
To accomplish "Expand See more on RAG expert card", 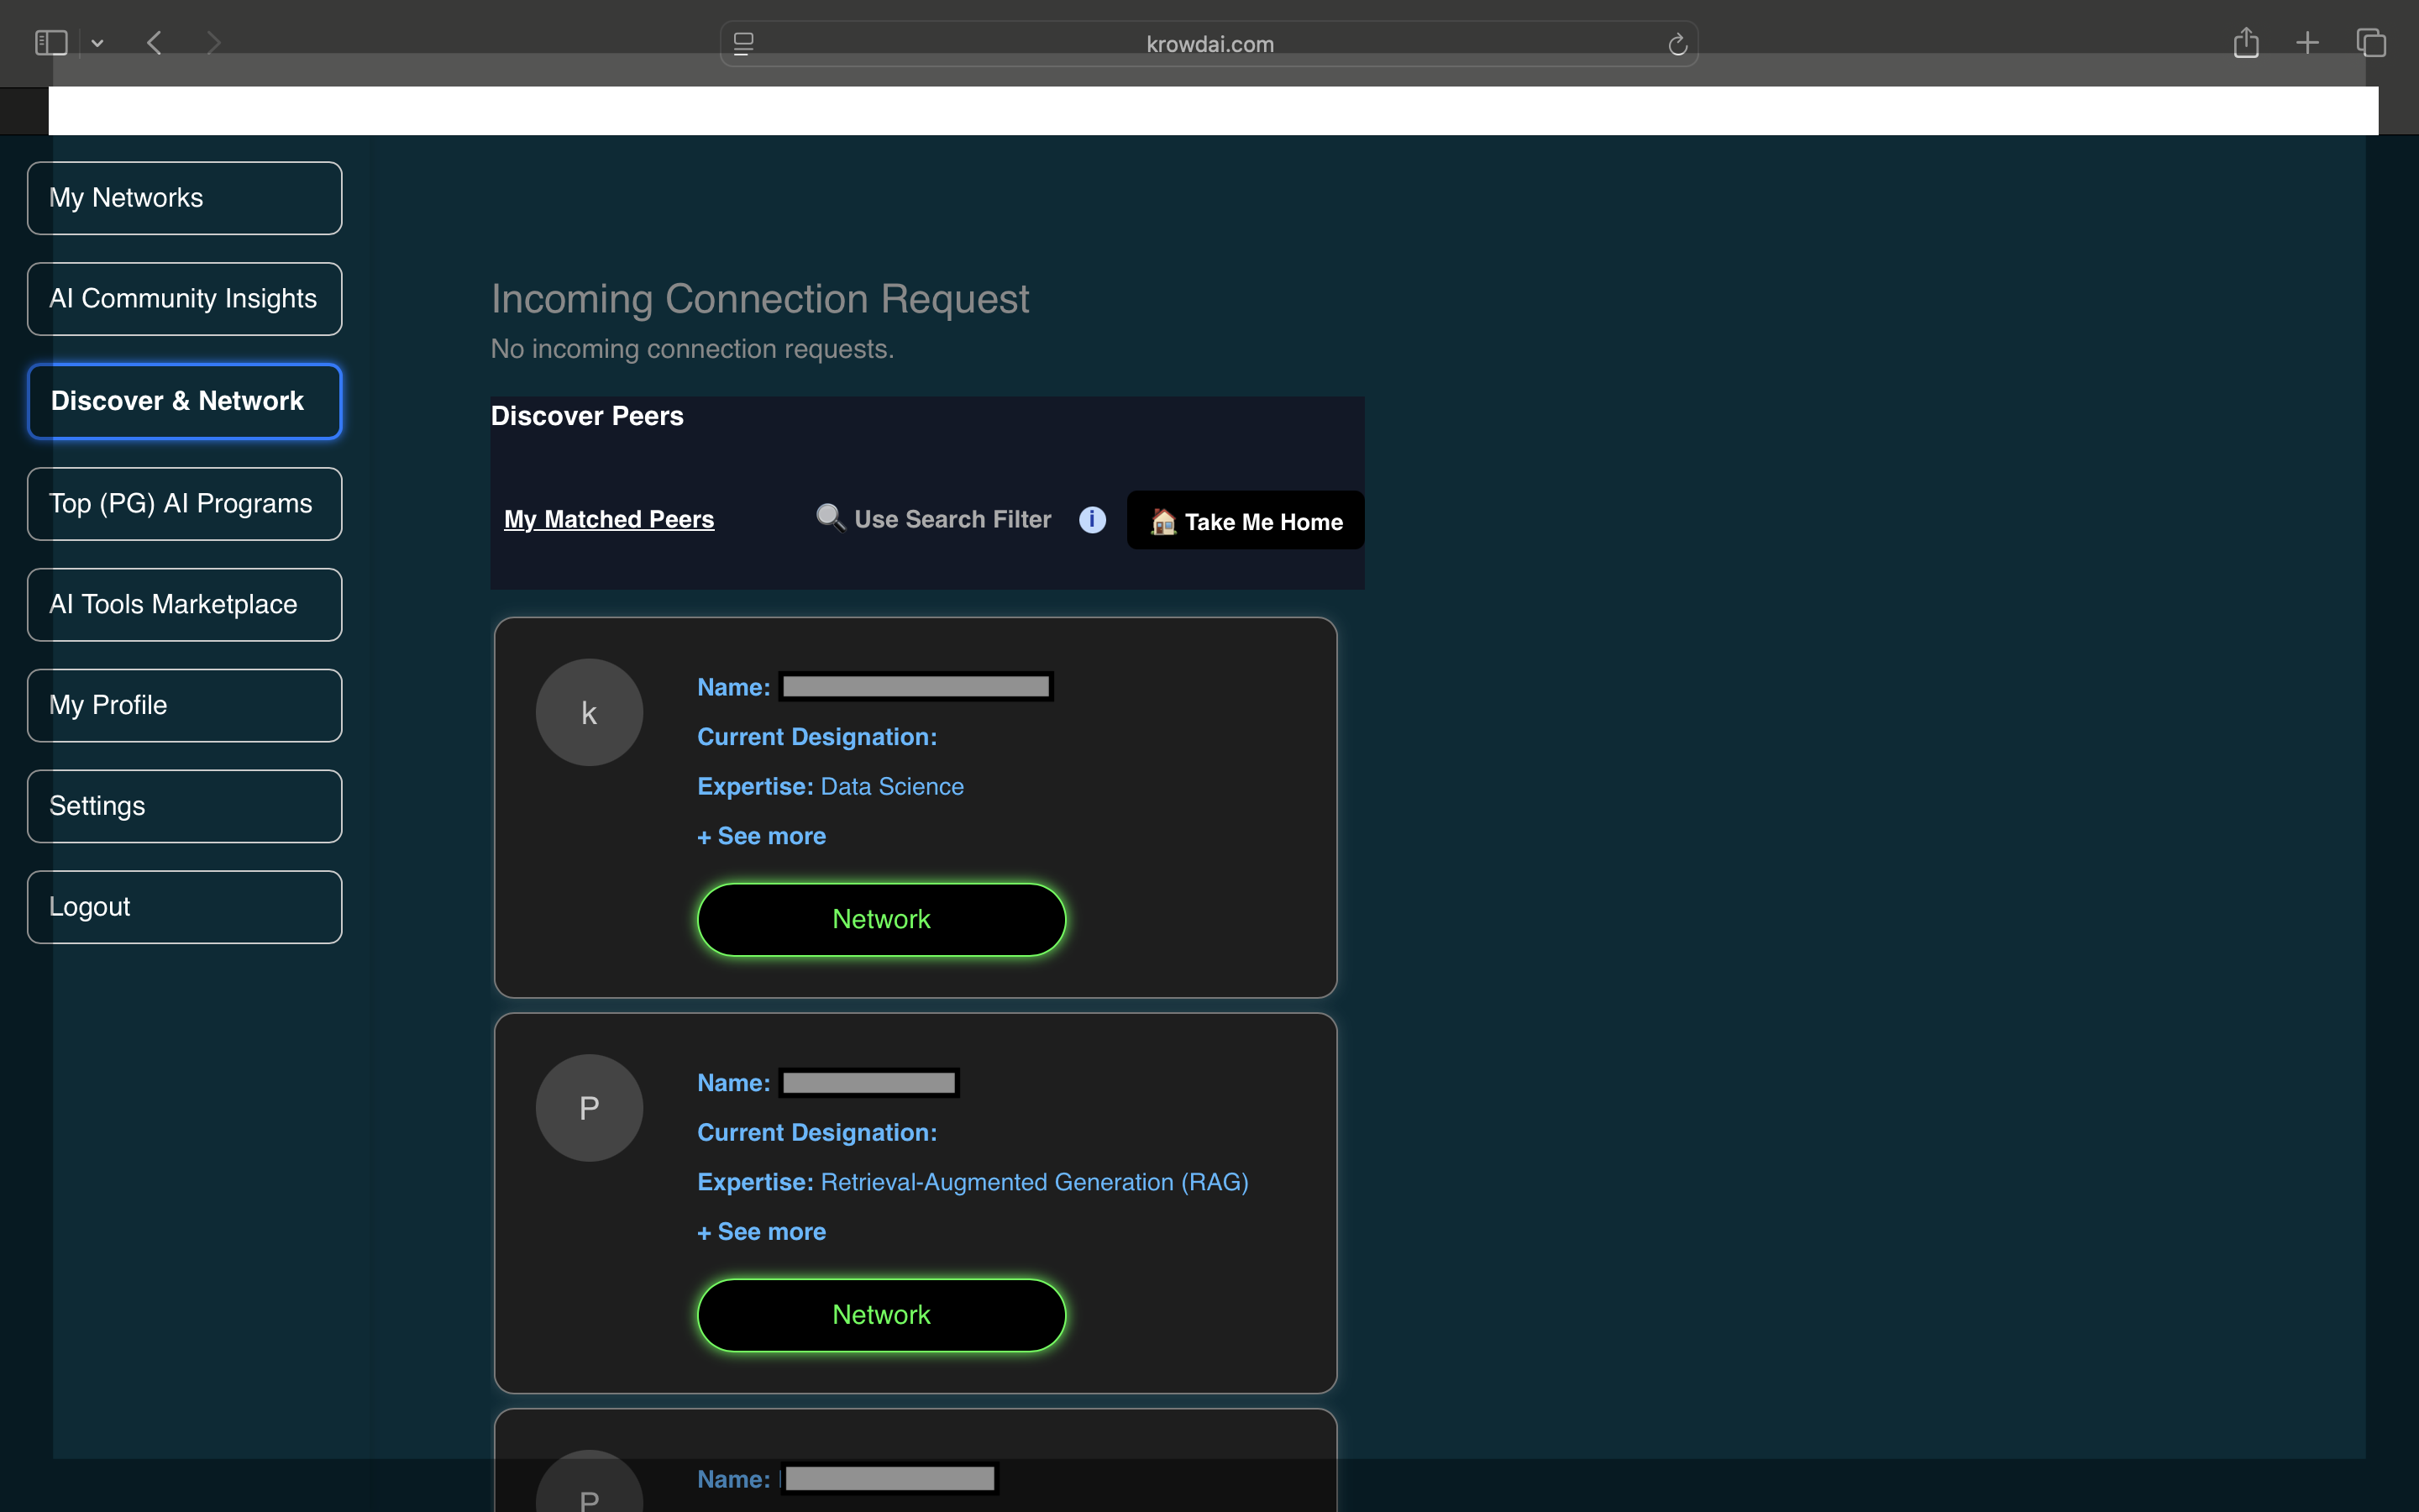I will 762,1232.
